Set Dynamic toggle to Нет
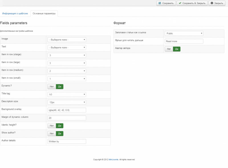The image size is (228, 168). 52,87
